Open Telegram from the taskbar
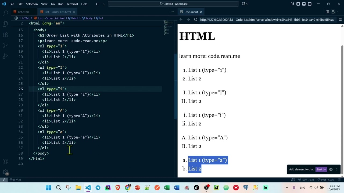 (98, 188)
